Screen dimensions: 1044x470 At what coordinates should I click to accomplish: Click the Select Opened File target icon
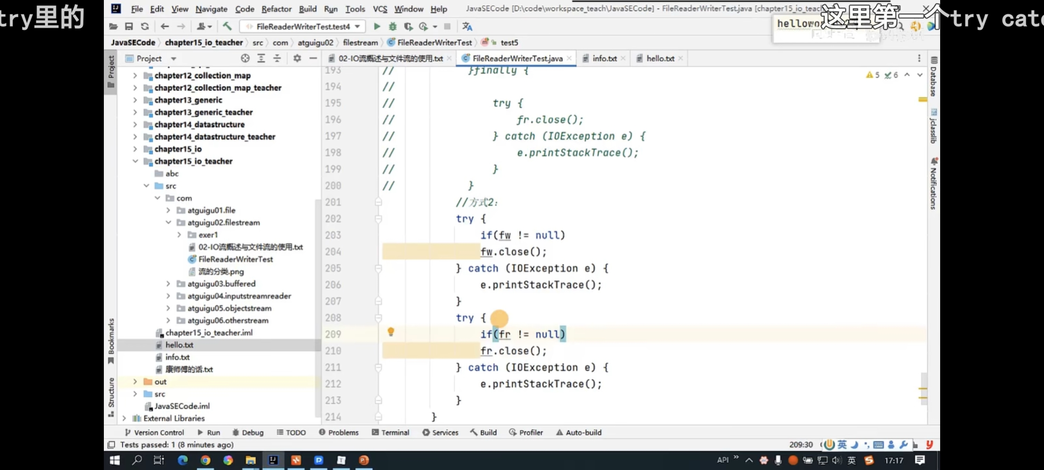pyautogui.click(x=245, y=58)
